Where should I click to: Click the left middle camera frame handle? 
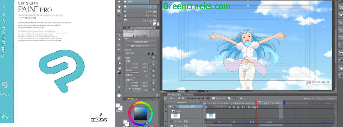click(x=181, y=42)
